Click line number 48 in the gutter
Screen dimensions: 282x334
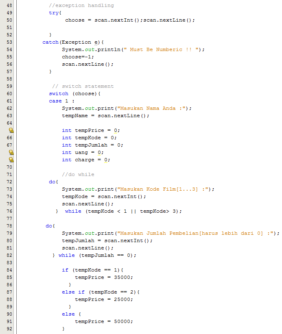click(x=9, y=5)
